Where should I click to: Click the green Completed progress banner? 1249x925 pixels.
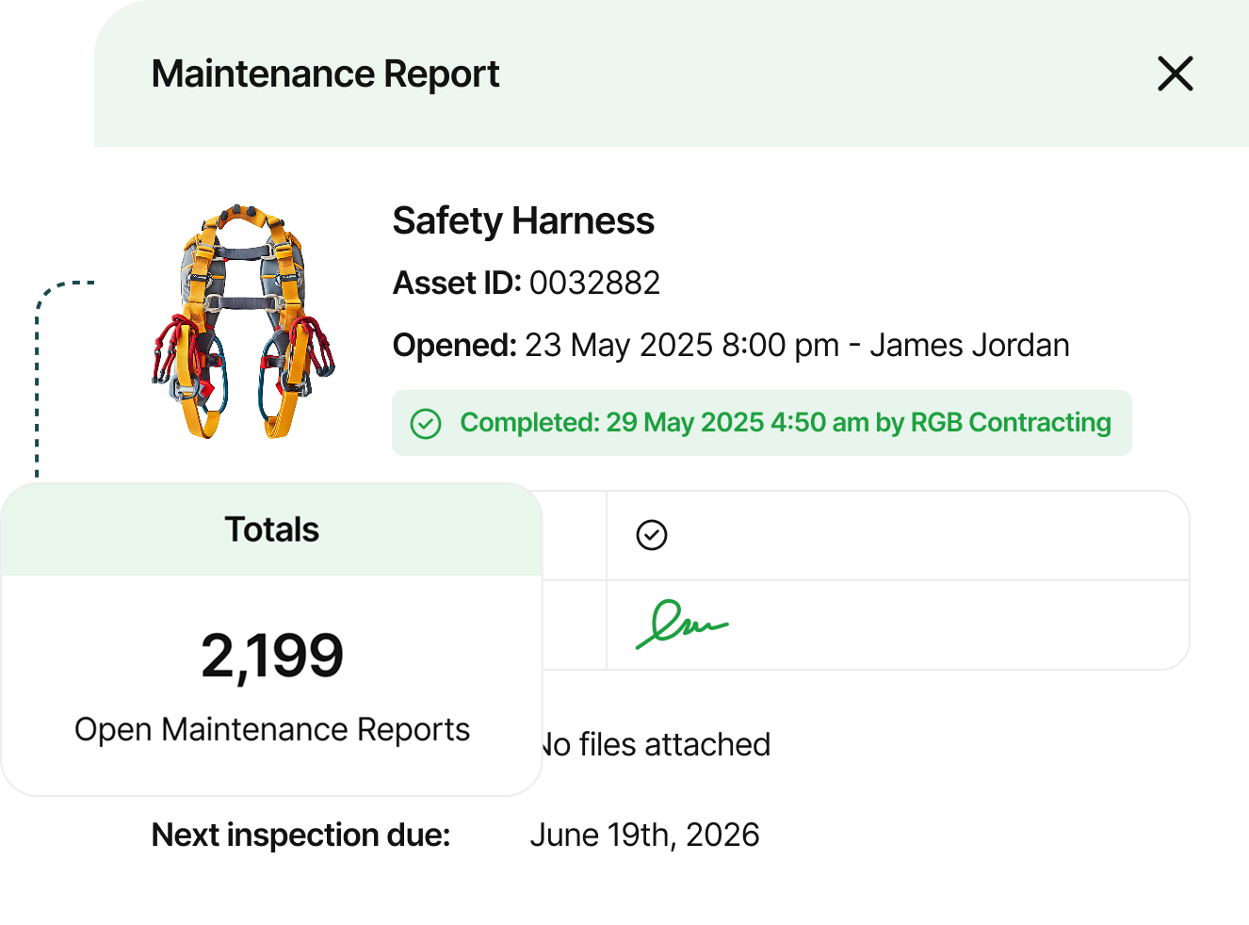[763, 423]
